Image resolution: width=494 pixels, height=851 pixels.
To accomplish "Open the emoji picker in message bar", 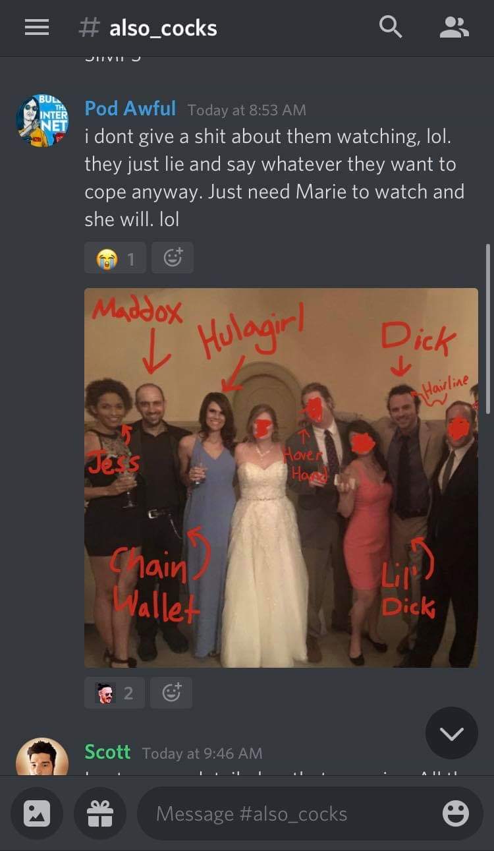I will coord(456,813).
